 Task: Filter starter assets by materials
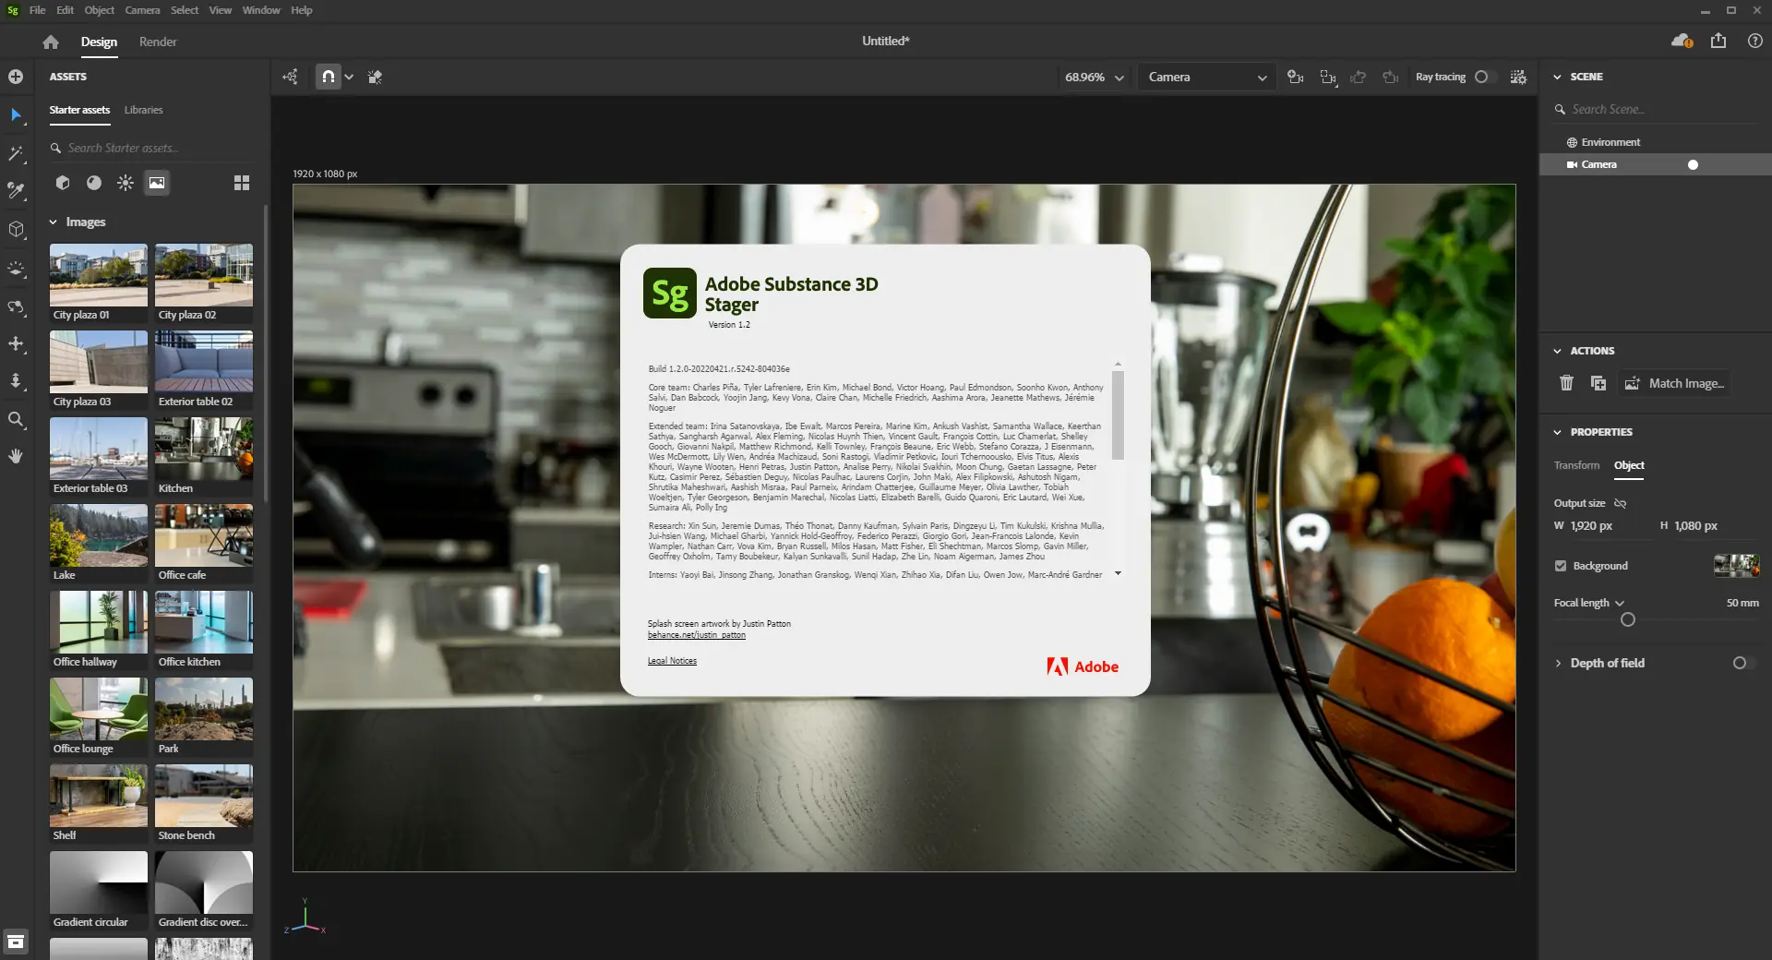click(94, 183)
